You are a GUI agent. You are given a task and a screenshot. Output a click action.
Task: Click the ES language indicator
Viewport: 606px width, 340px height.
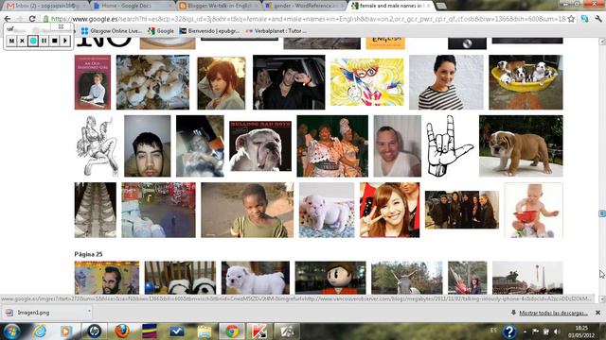coord(493,331)
